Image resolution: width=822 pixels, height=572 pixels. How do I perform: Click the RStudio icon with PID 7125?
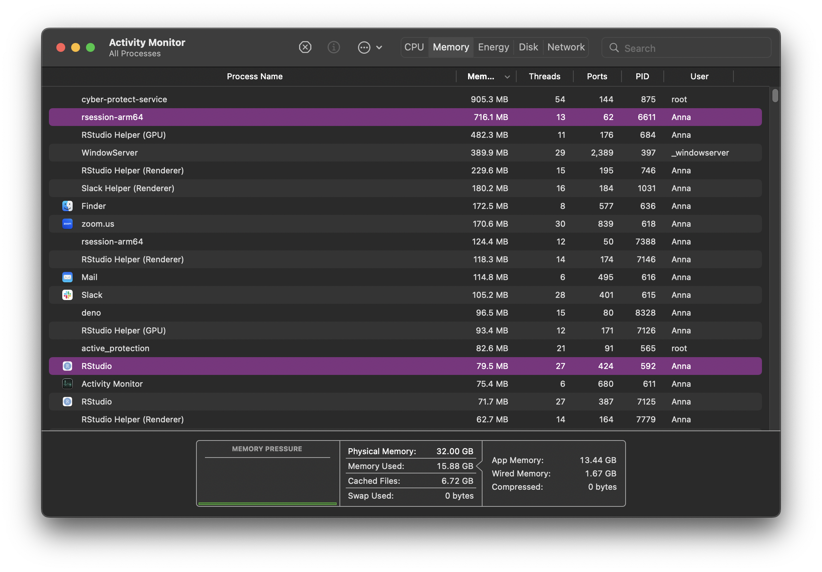tap(67, 402)
